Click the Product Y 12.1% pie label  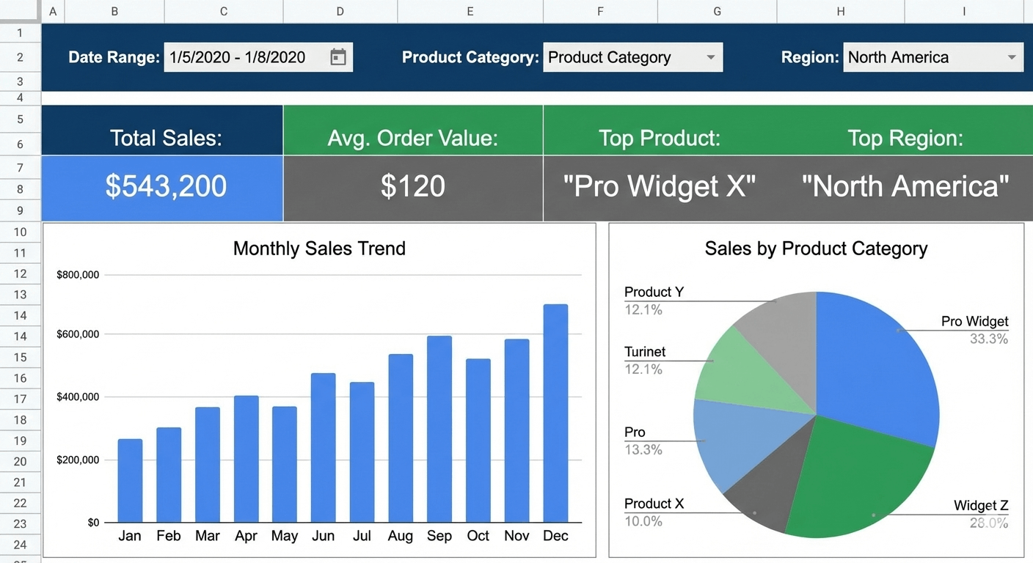(653, 299)
